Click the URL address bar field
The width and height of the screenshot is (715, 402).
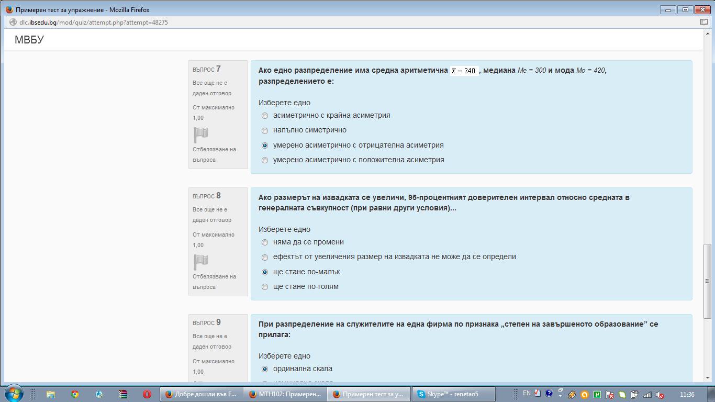[314, 23]
